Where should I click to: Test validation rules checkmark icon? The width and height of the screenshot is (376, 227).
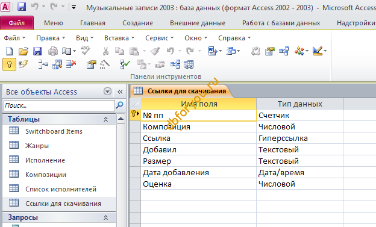pyautogui.click(x=125, y=64)
